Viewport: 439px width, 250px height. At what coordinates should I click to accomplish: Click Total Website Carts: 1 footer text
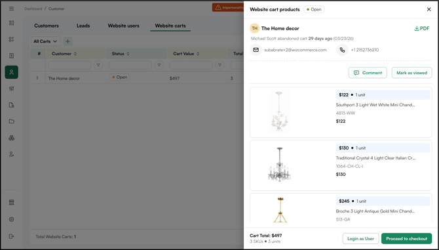pyautogui.click(x=56, y=237)
